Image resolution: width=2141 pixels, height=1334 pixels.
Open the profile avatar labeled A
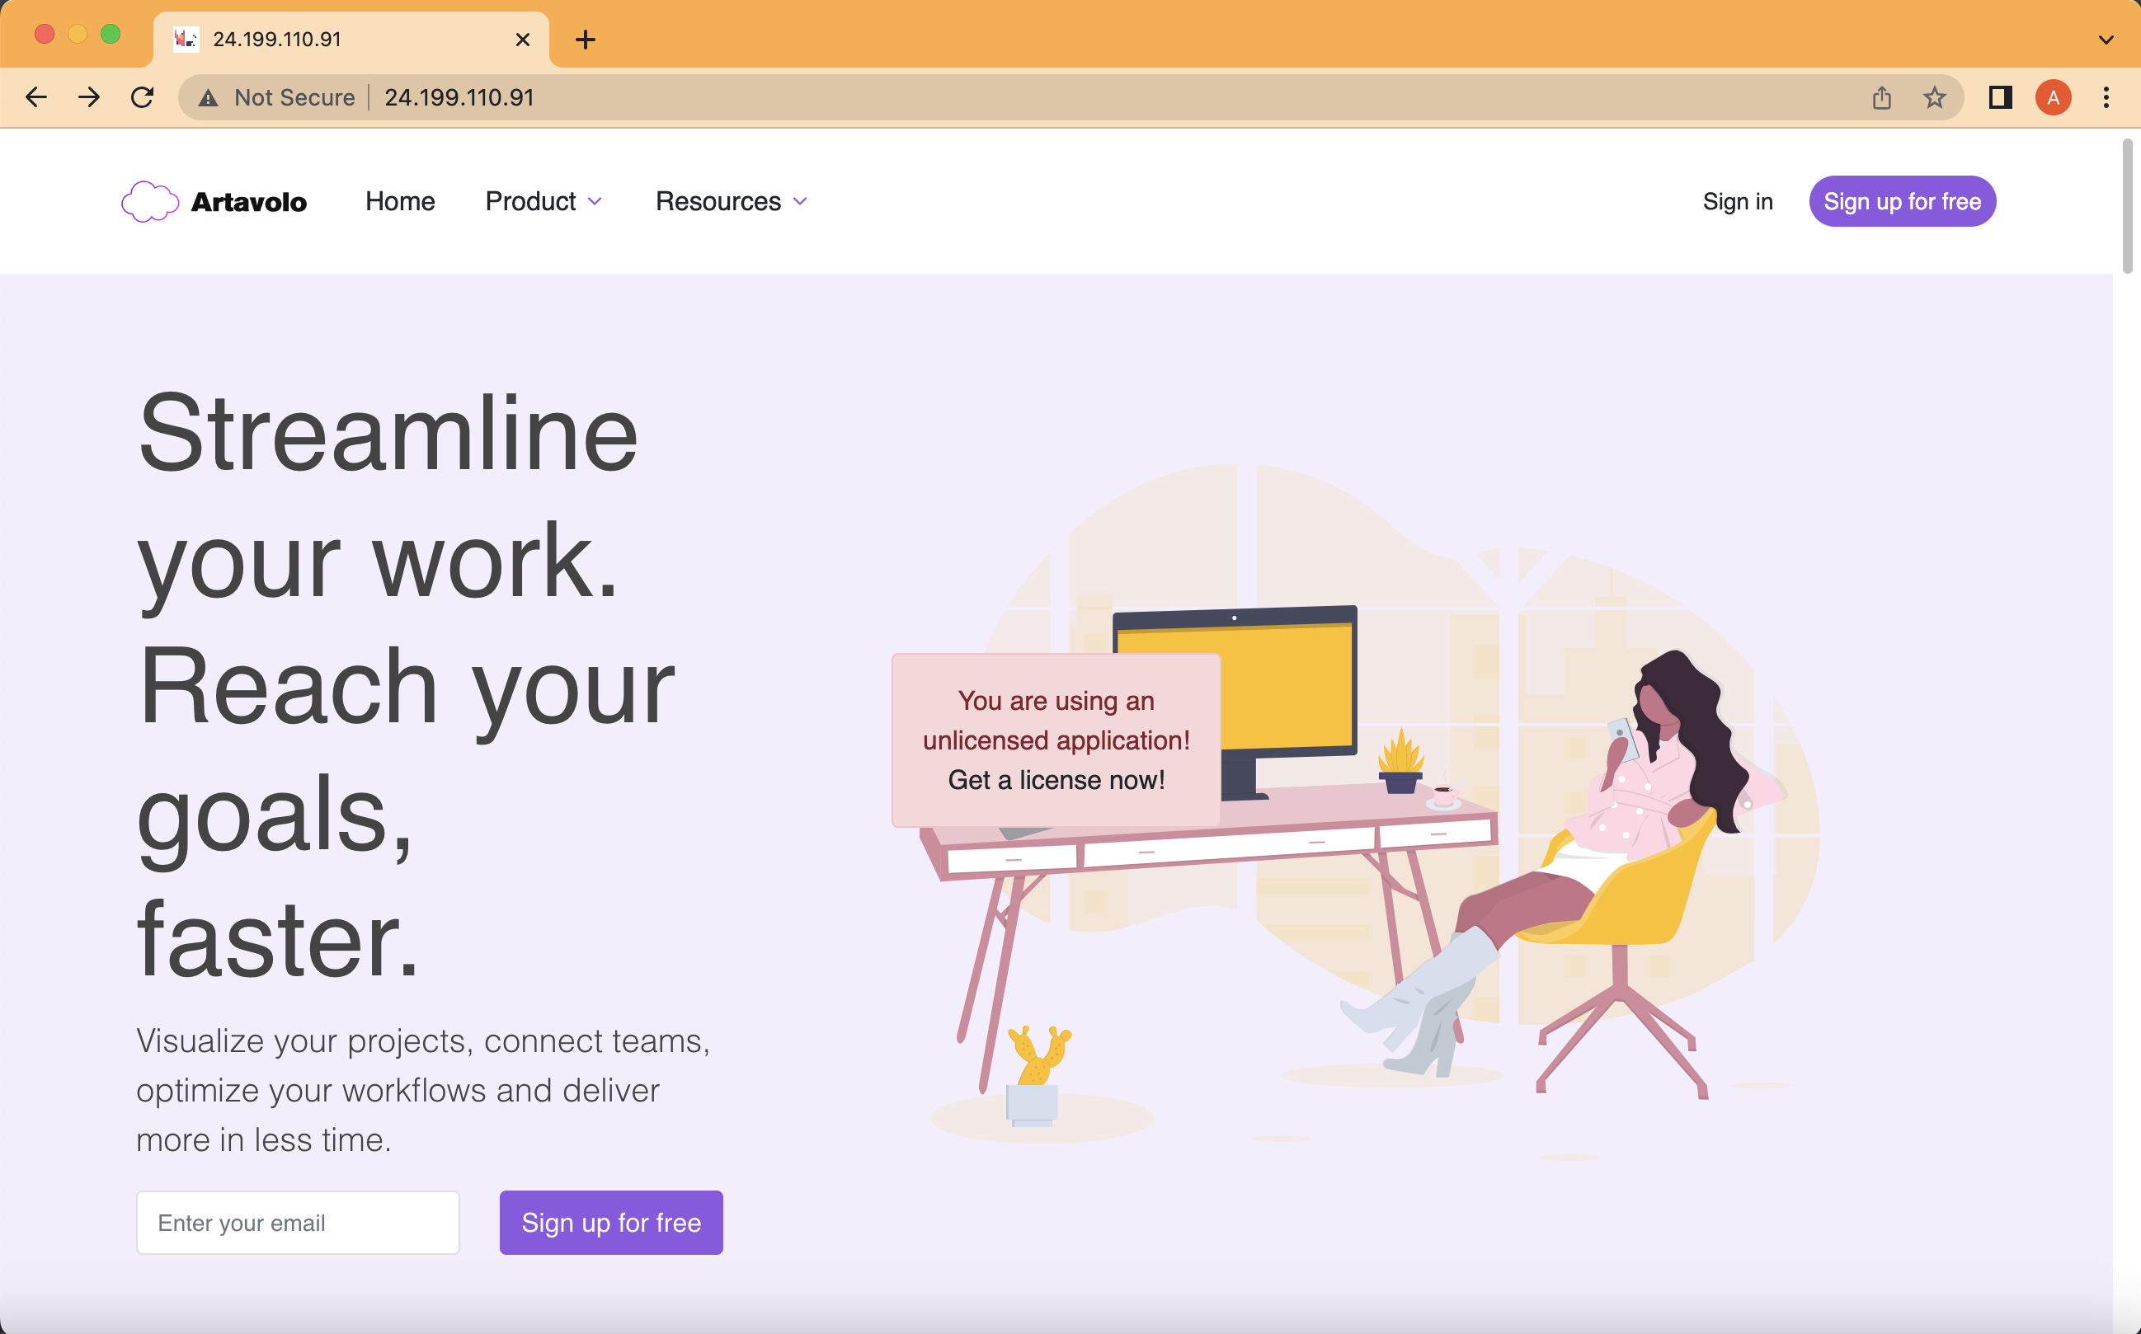pyautogui.click(x=2054, y=97)
